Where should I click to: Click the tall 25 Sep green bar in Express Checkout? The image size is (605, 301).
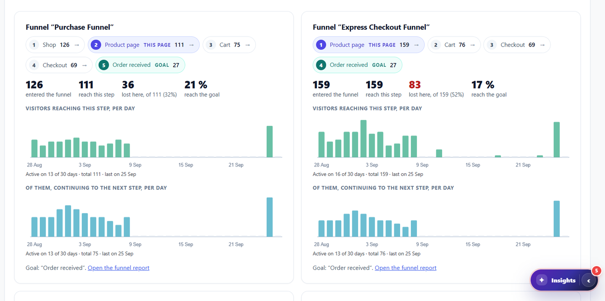tap(557, 140)
